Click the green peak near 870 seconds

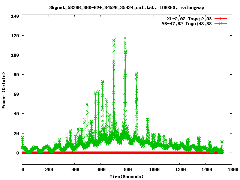(136, 74)
